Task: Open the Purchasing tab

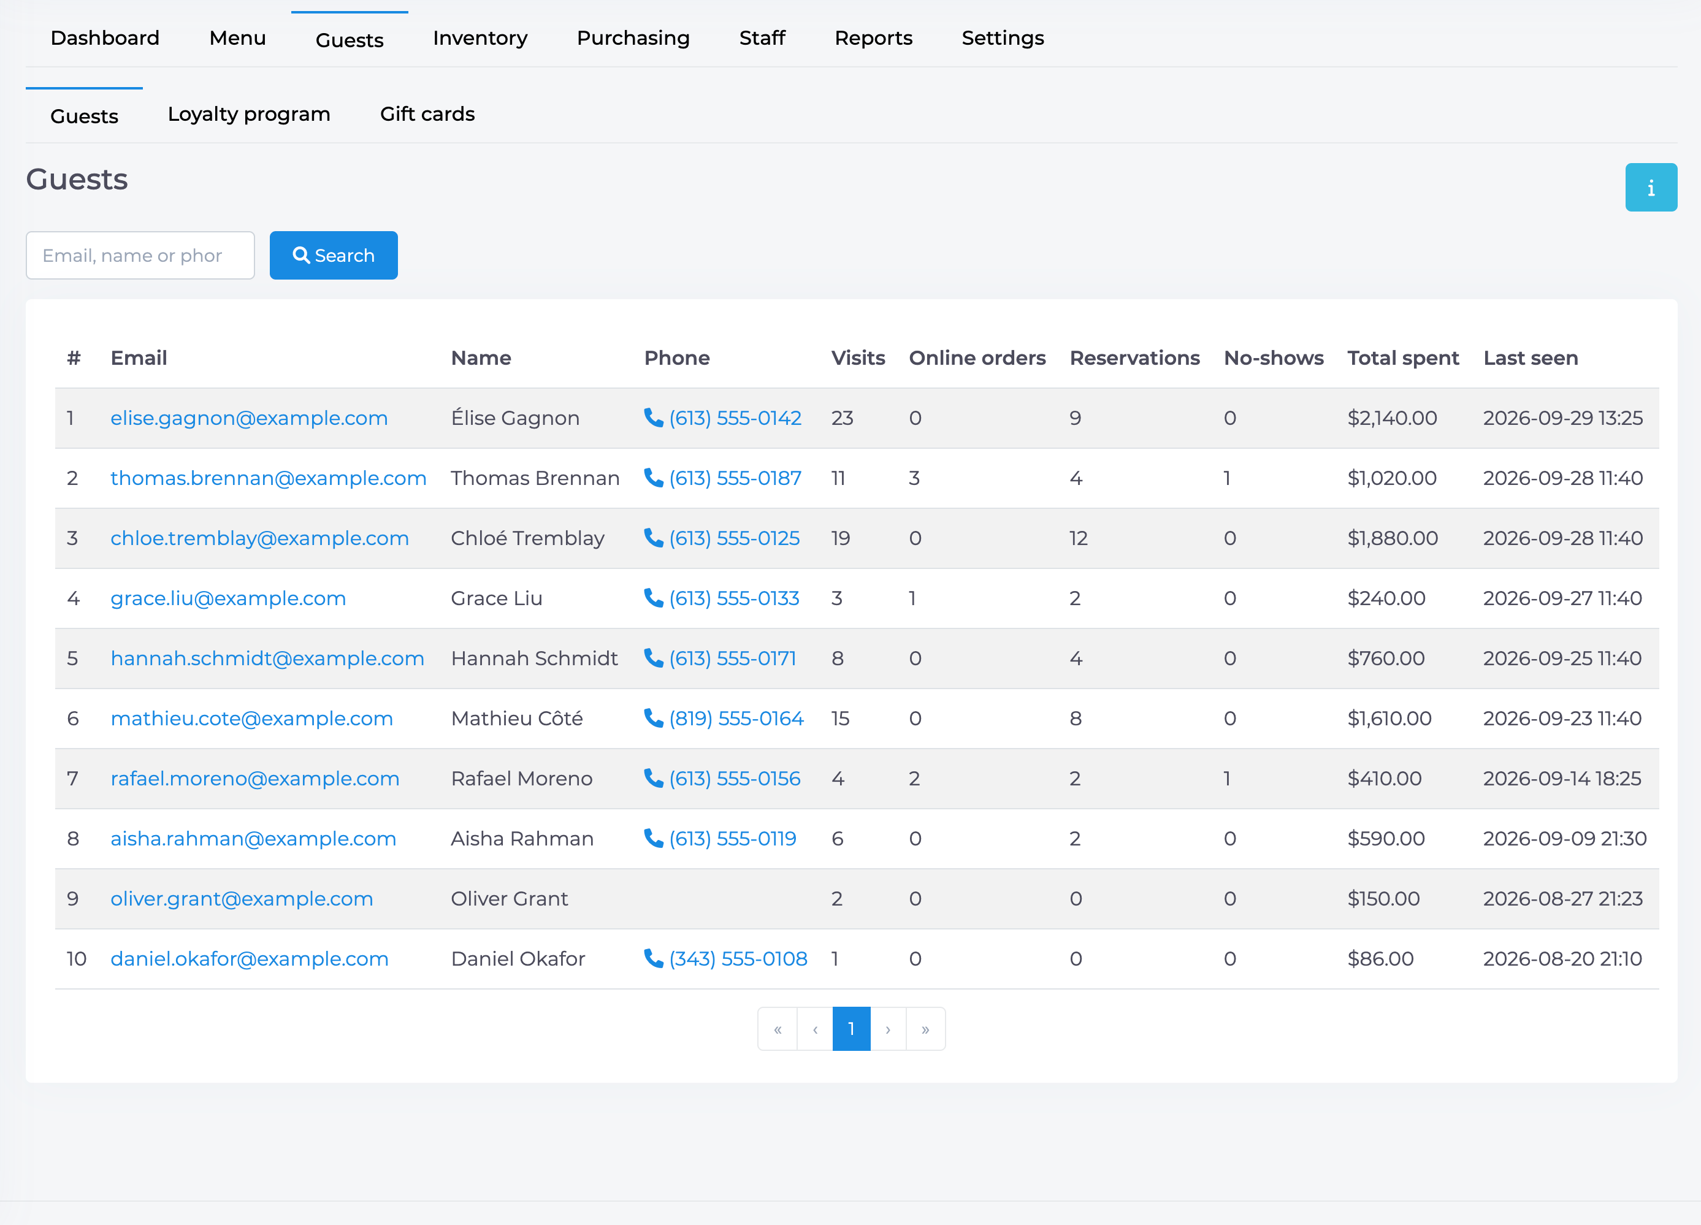Action: [633, 38]
